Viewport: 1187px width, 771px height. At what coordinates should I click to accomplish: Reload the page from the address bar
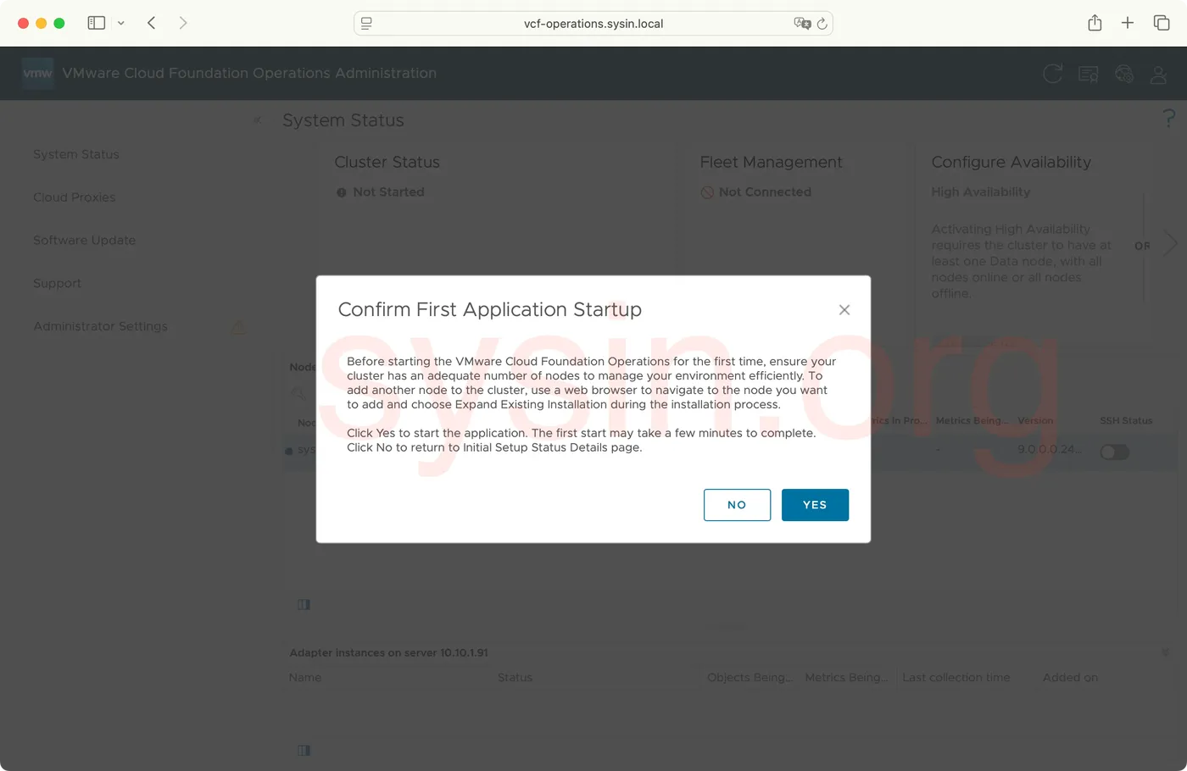(x=822, y=24)
